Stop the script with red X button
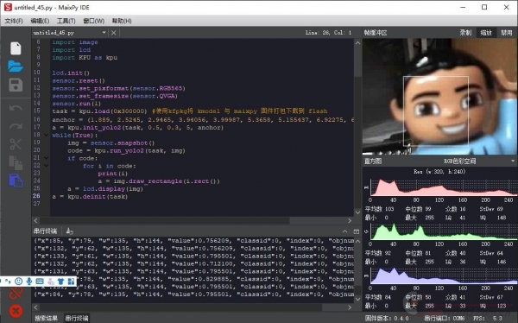This screenshot has height=323, width=518. [x=16, y=311]
